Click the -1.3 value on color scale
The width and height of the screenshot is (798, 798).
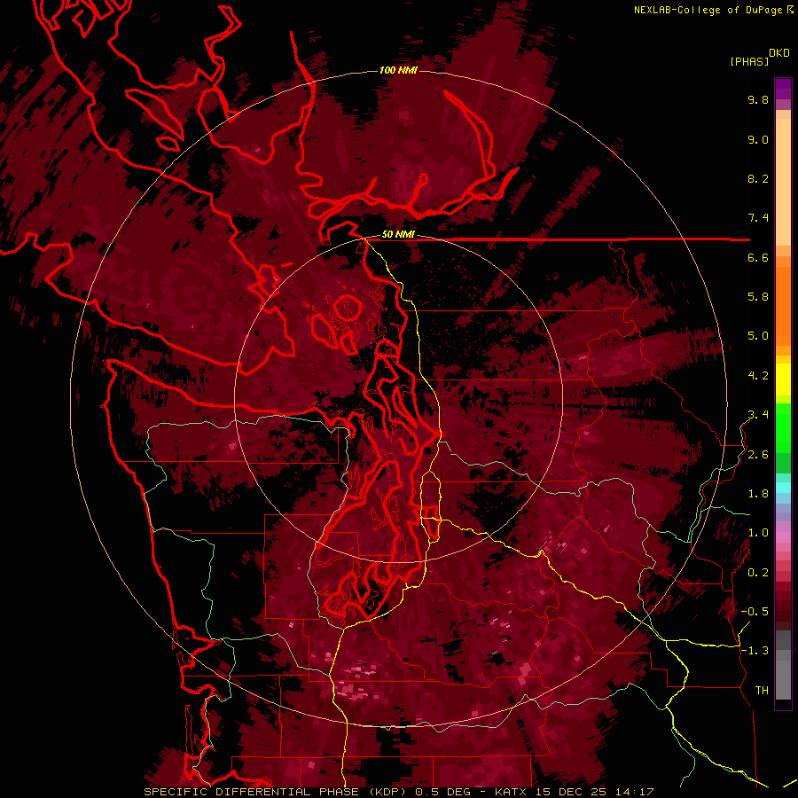pos(755,651)
